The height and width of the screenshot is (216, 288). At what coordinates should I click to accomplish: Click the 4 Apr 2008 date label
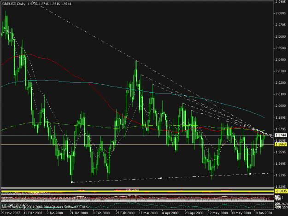[x=170, y=213]
